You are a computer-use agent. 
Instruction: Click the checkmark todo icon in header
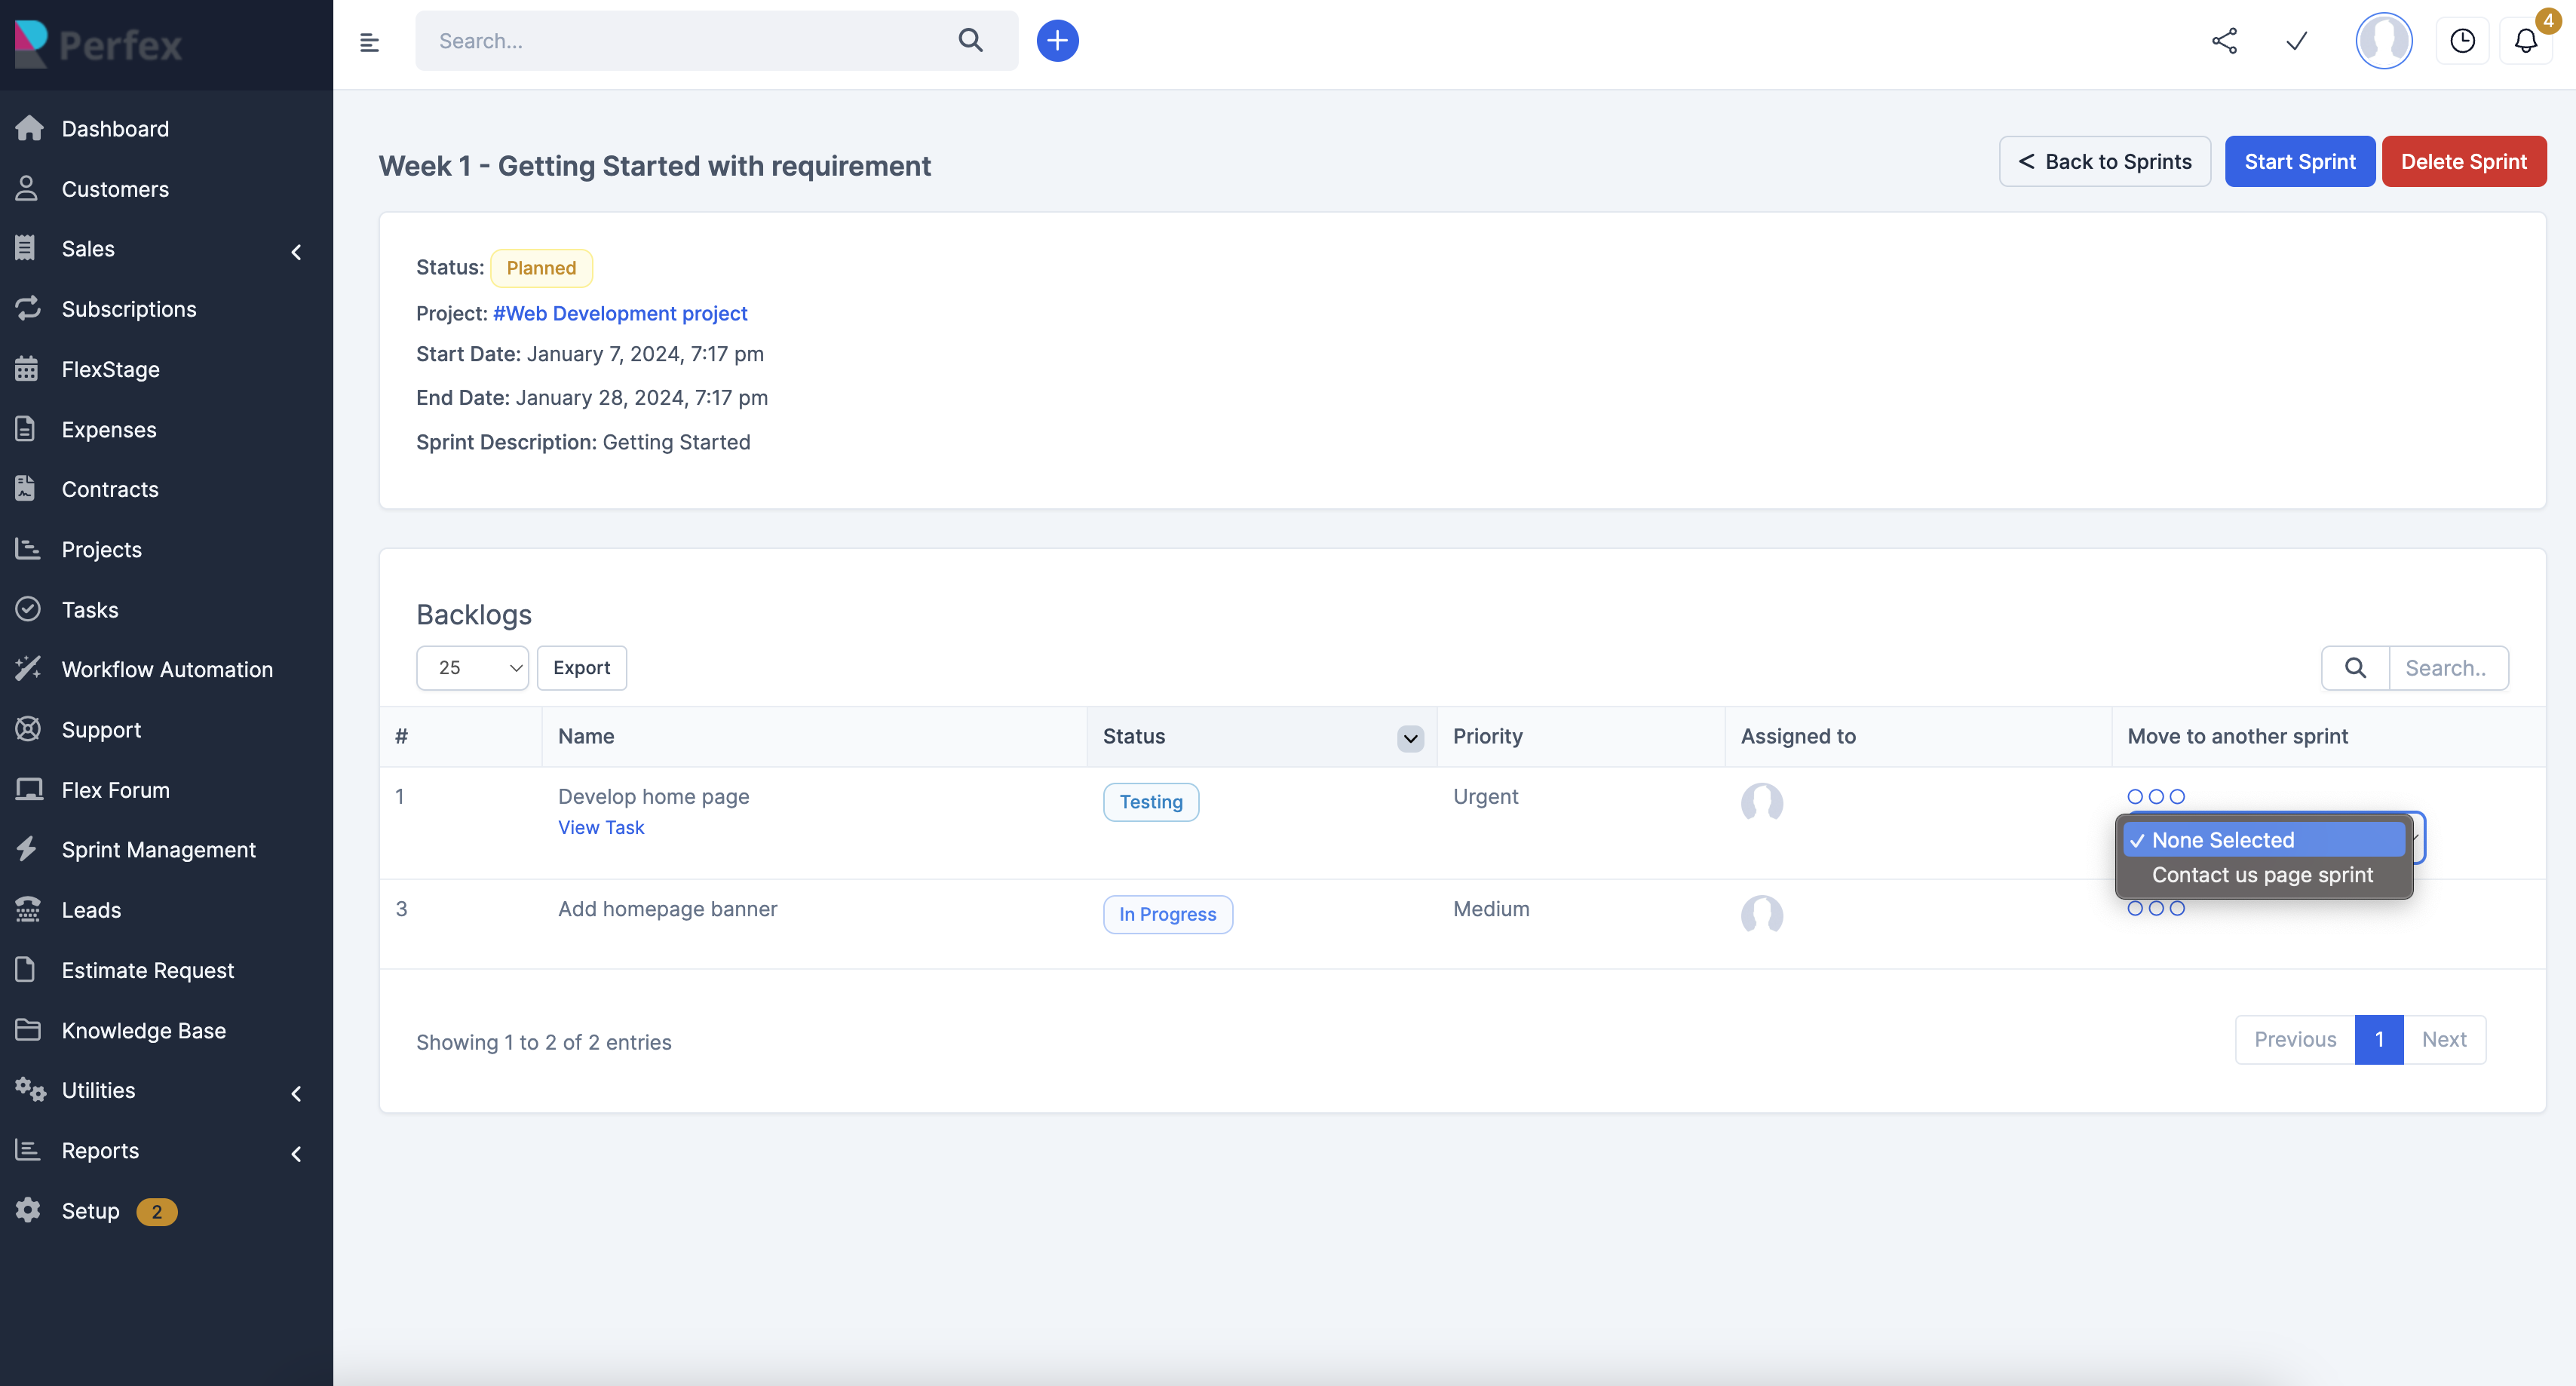(x=2296, y=41)
